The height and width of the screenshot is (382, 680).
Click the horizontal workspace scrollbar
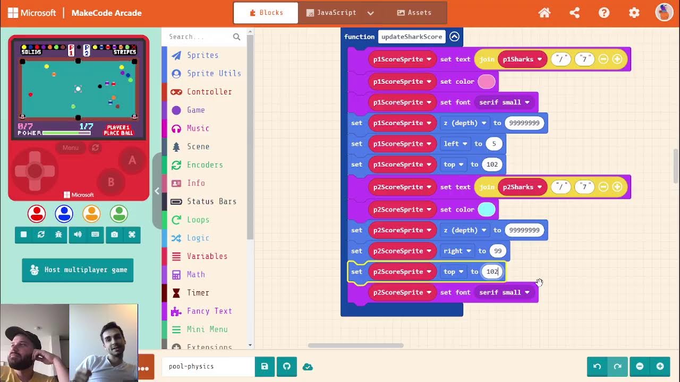coord(355,345)
